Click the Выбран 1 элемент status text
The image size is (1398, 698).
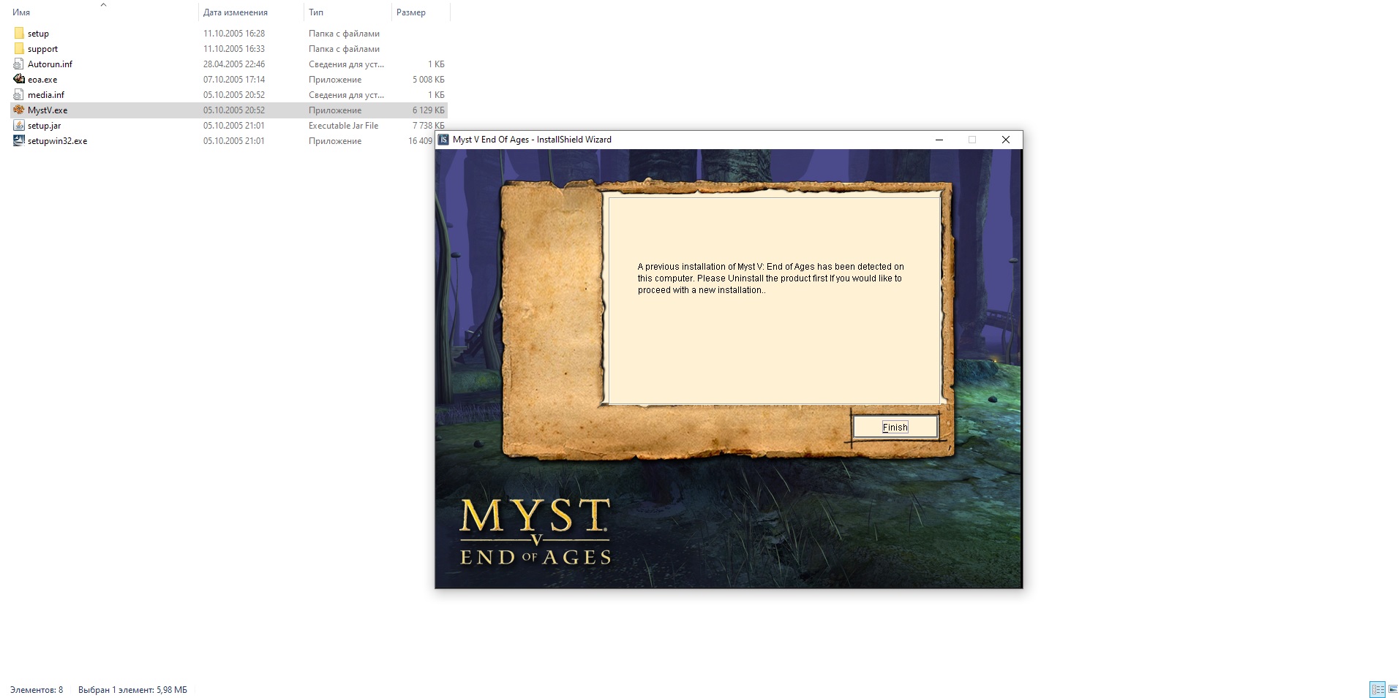pyautogui.click(x=132, y=690)
